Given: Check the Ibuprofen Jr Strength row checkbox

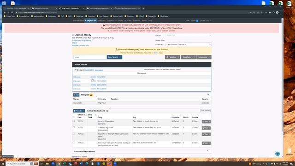Looking at the screenshot, I should [x=74, y=134].
